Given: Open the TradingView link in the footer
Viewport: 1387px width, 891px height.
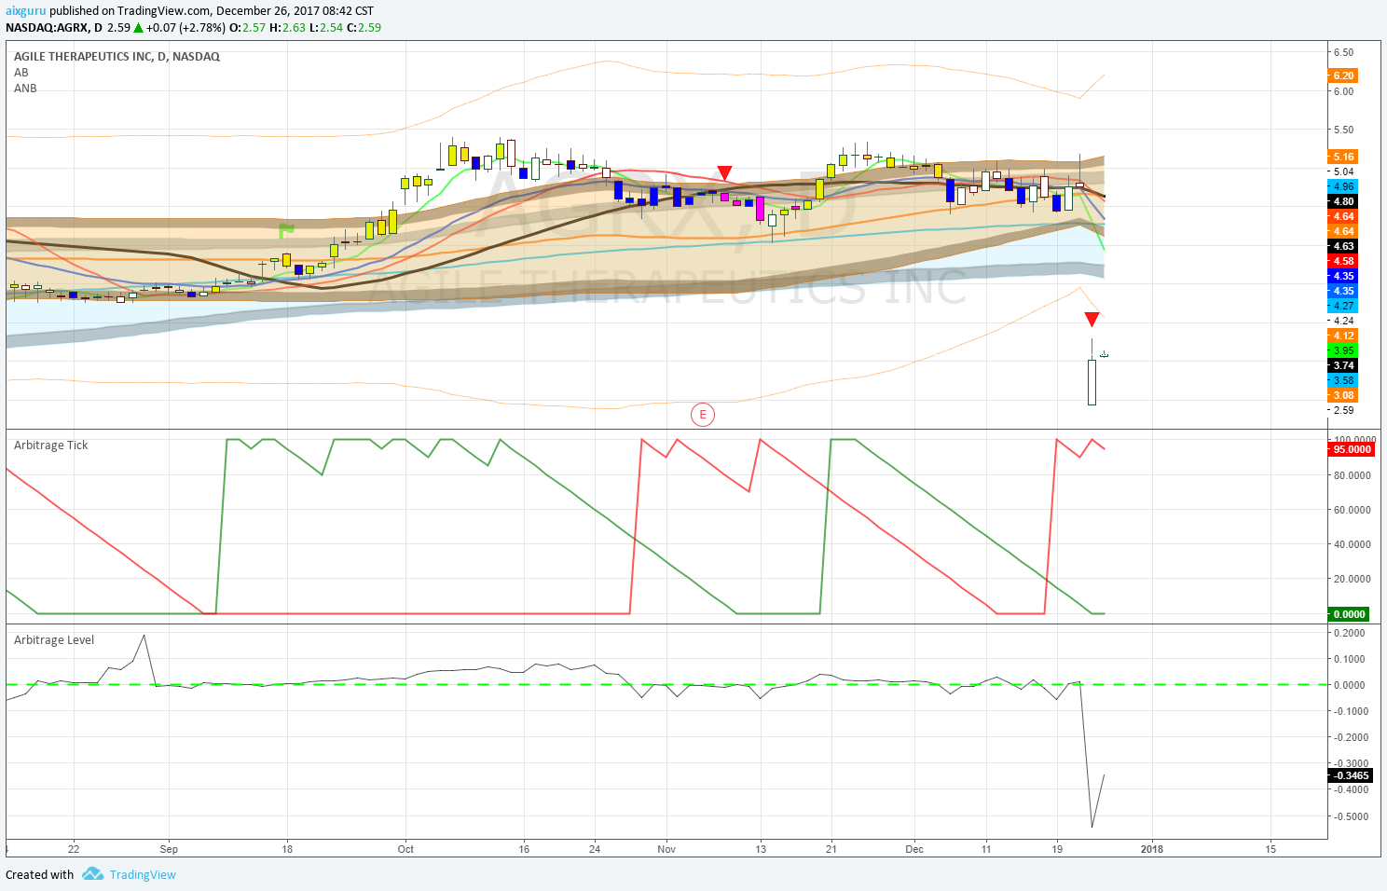Looking at the screenshot, I should tap(143, 874).
